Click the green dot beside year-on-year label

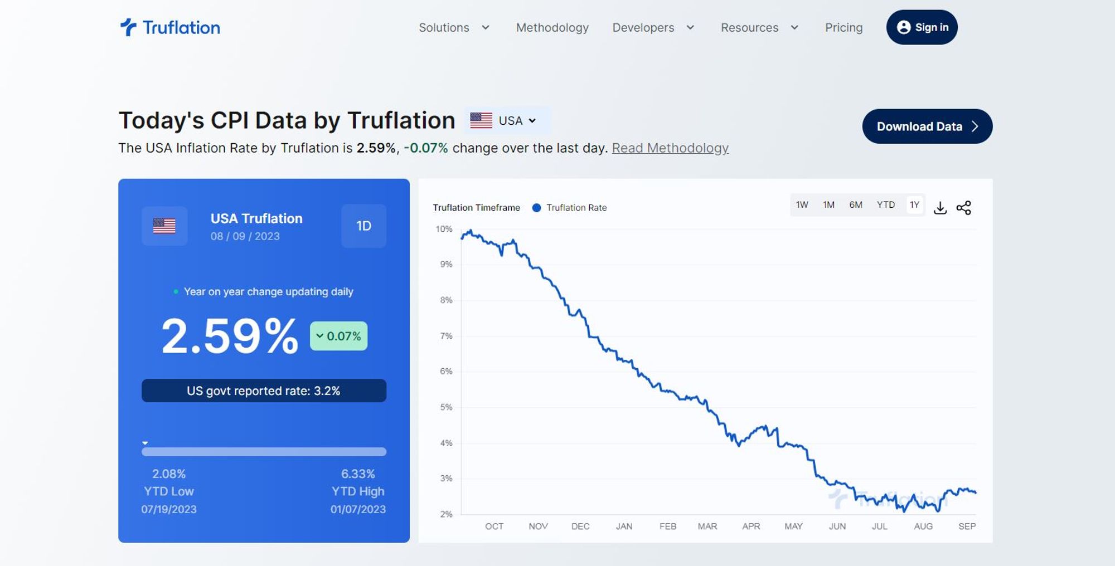[x=176, y=291]
